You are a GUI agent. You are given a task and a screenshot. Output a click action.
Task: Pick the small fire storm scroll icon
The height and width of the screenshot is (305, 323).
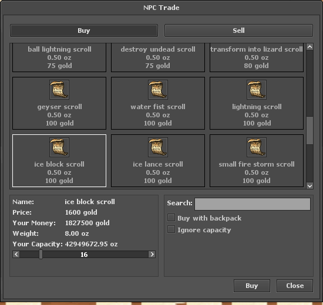[257, 147]
